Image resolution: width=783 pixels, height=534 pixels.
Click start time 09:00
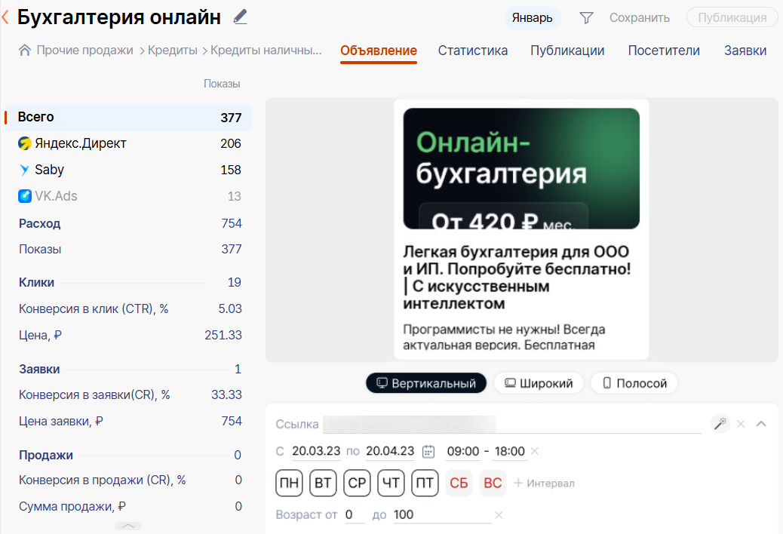click(x=463, y=451)
